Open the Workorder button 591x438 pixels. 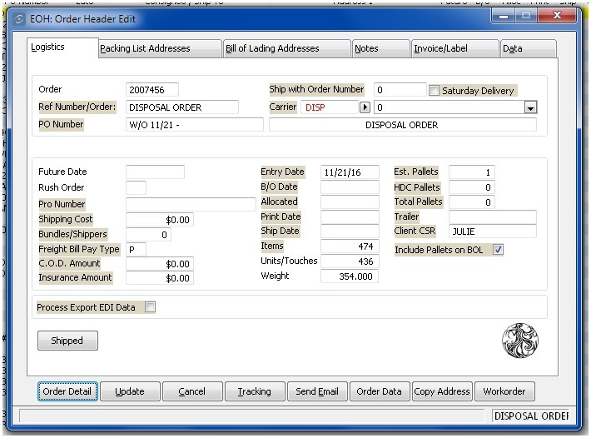click(x=504, y=391)
